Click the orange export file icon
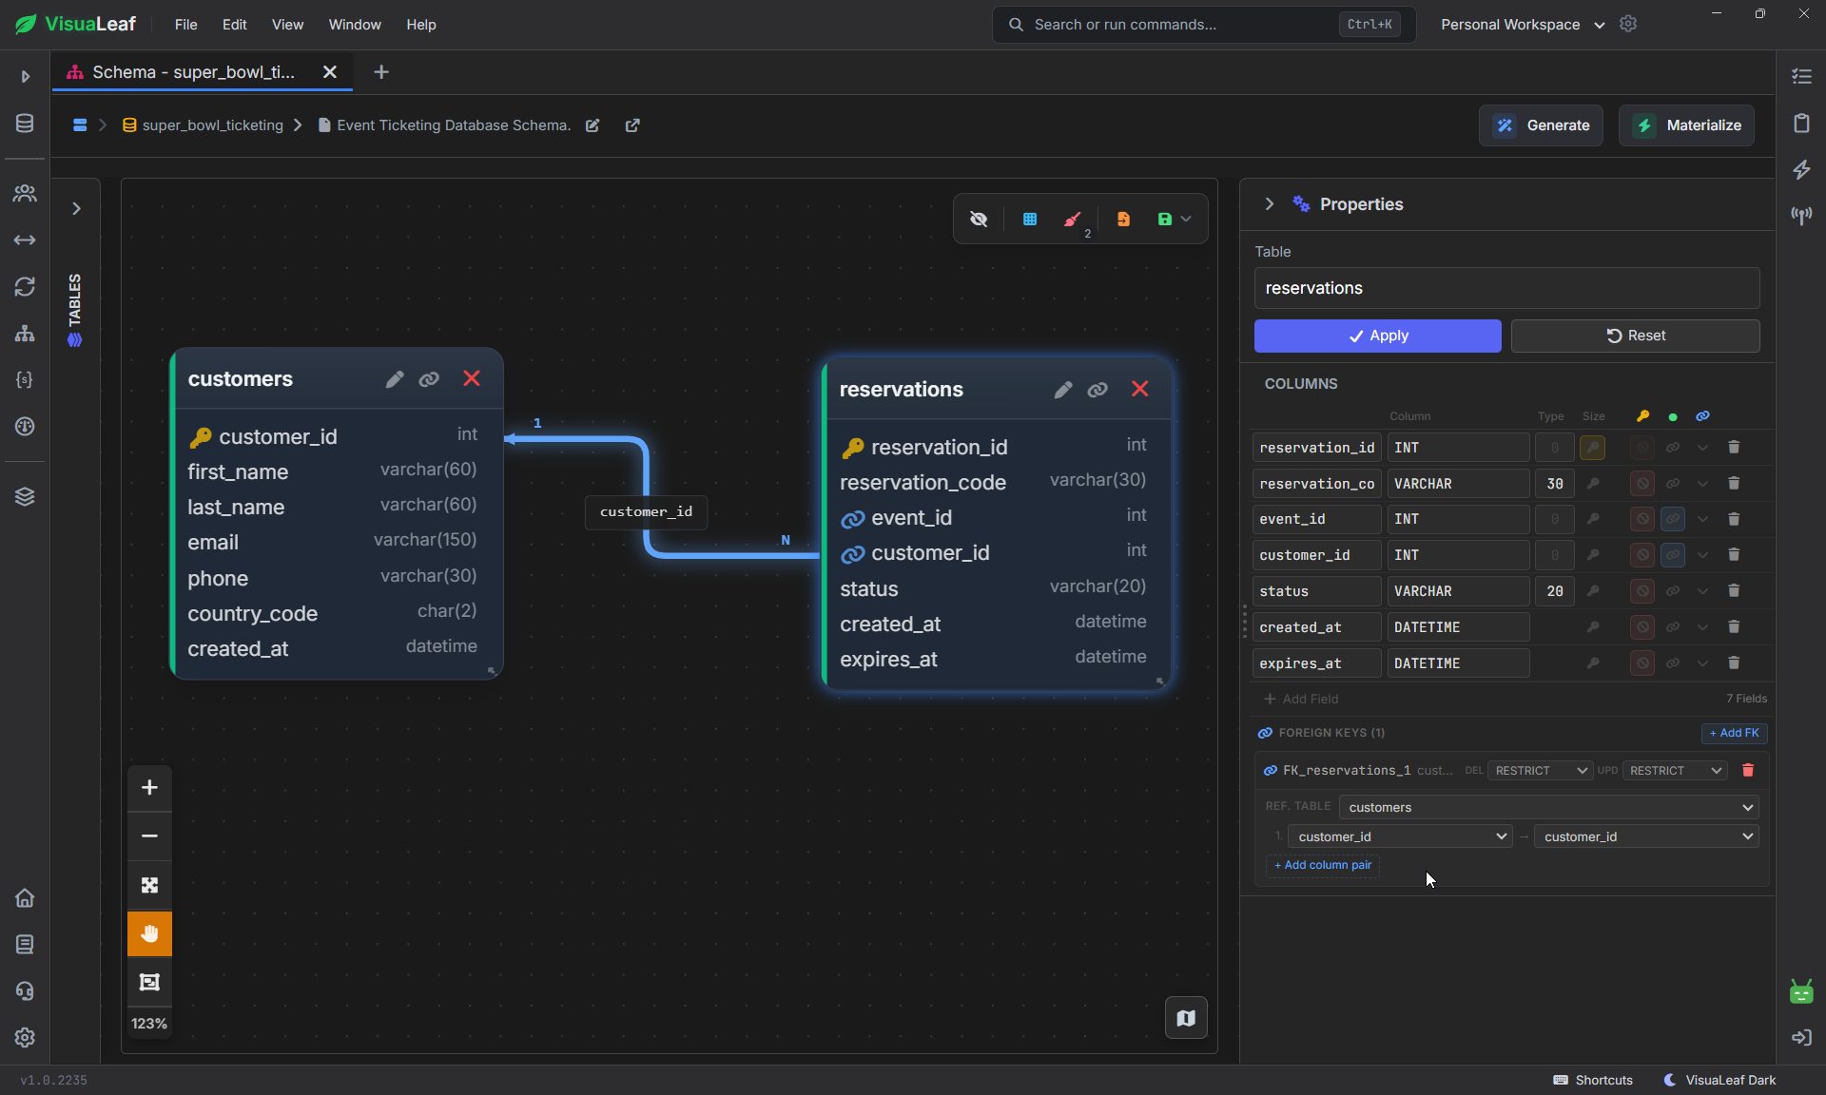 [x=1123, y=220]
